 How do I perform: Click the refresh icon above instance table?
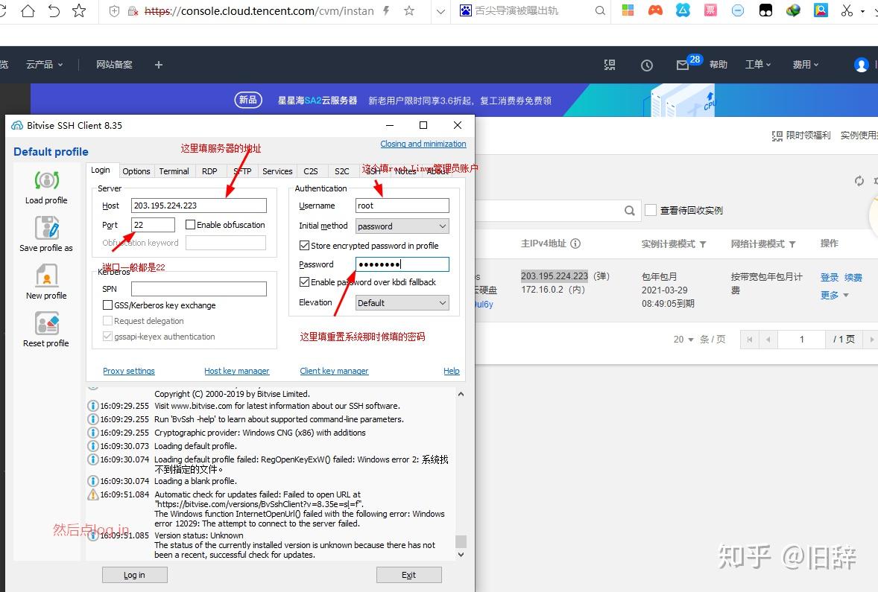[859, 181]
